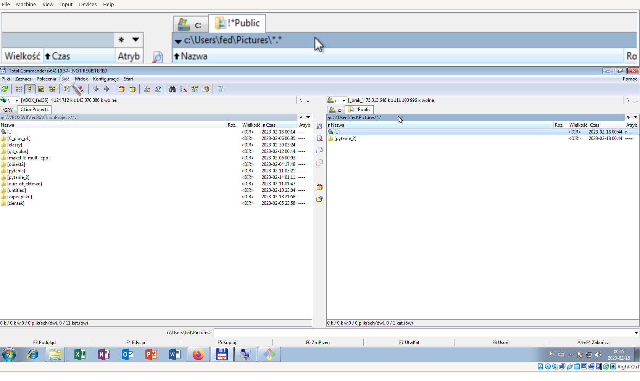The height and width of the screenshot is (381, 640).
Task: Select the CLionProjects tab
Action: pyautogui.click(x=34, y=109)
